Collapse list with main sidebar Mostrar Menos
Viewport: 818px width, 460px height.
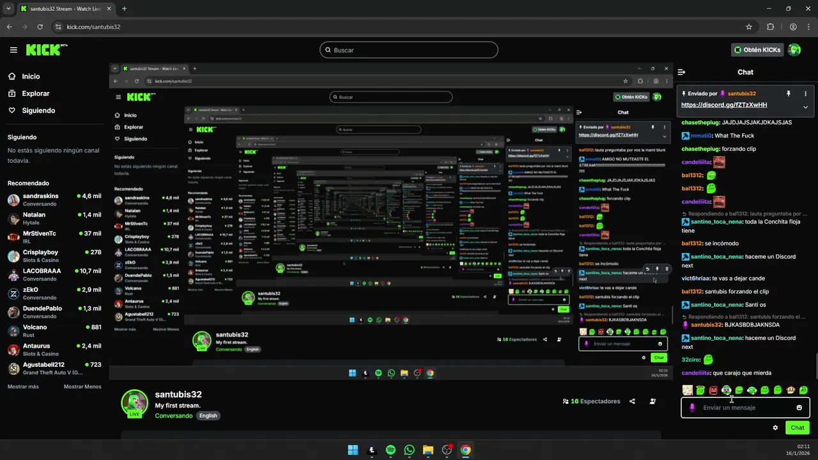(x=82, y=387)
